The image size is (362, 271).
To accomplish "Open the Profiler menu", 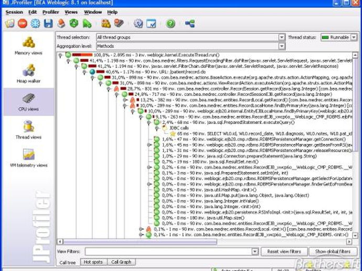I will (50, 12).
